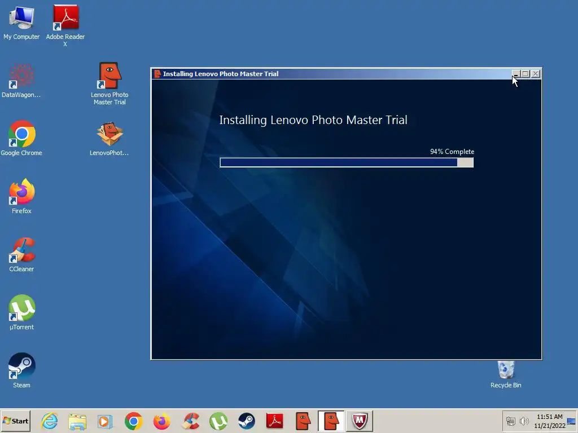This screenshot has width=578, height=433.
Task: Select the Firefox desktop shortcut
Action: [21, 196]
